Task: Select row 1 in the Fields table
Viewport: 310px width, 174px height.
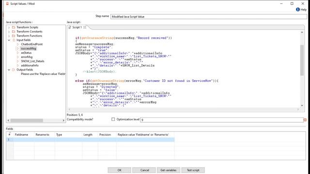Action: coord(91,140)
